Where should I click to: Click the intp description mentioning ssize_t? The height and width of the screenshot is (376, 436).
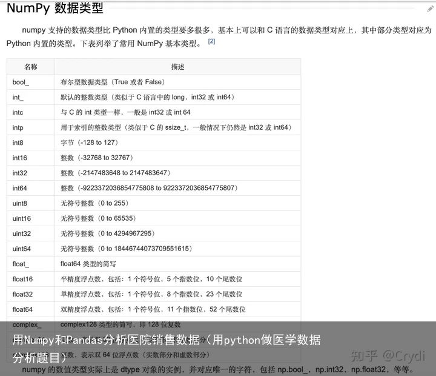(x=176, y=127)
